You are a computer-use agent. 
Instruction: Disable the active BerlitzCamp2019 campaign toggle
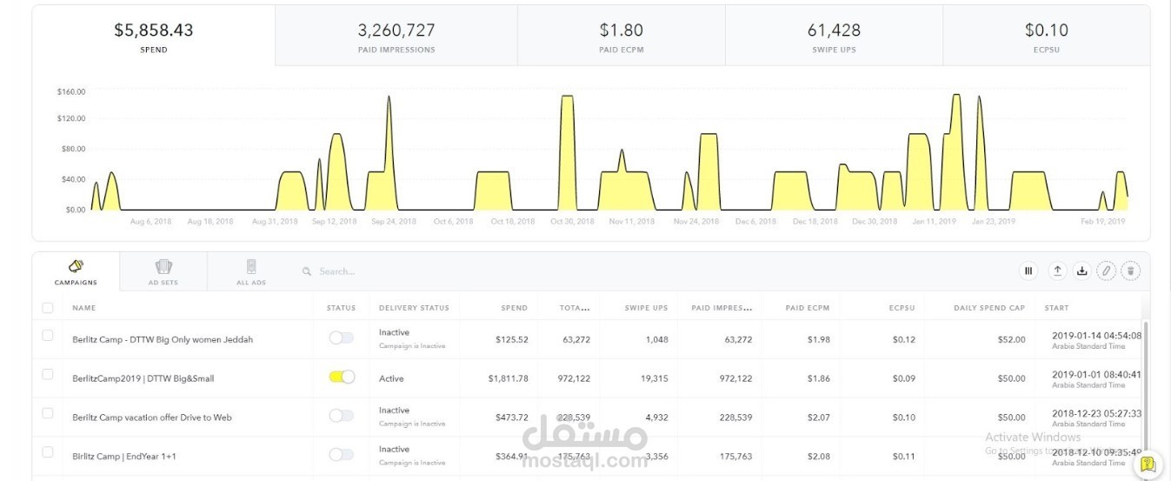click(342, 377)
